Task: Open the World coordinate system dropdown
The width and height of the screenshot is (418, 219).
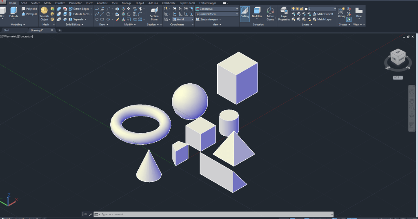Action: [182, 19]
